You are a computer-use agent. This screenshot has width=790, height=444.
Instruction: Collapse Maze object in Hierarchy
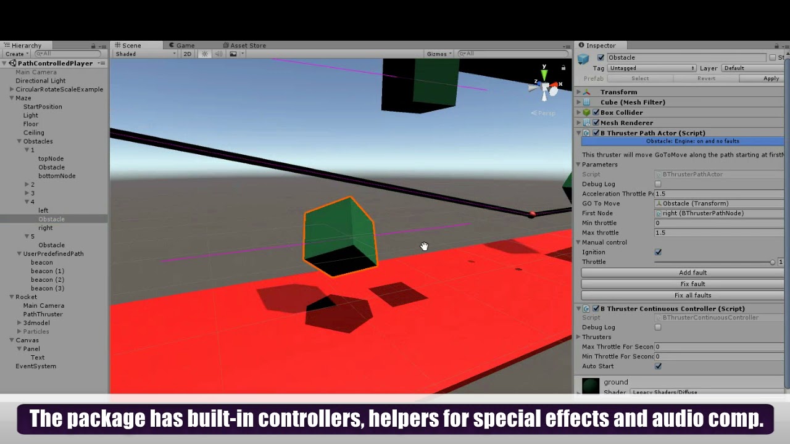click(x=11, y=98)
